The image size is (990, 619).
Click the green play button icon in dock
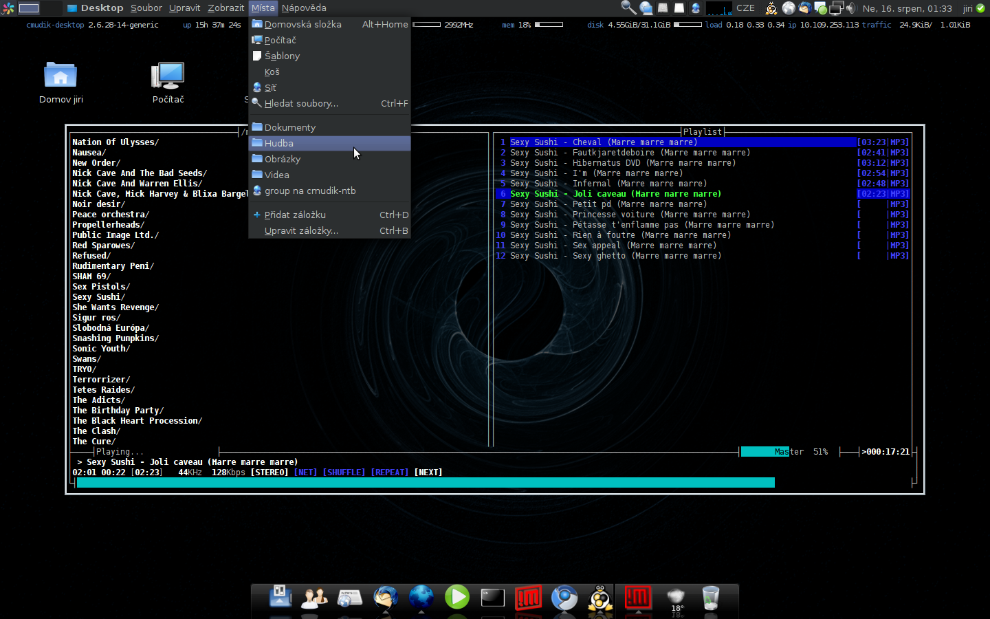(x=457, y=597)
